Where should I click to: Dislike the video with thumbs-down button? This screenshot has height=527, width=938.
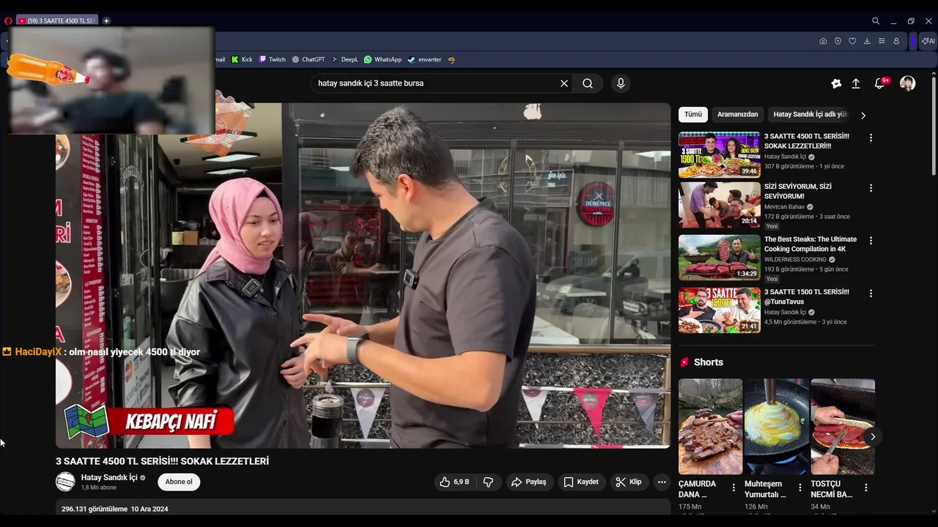488,482
